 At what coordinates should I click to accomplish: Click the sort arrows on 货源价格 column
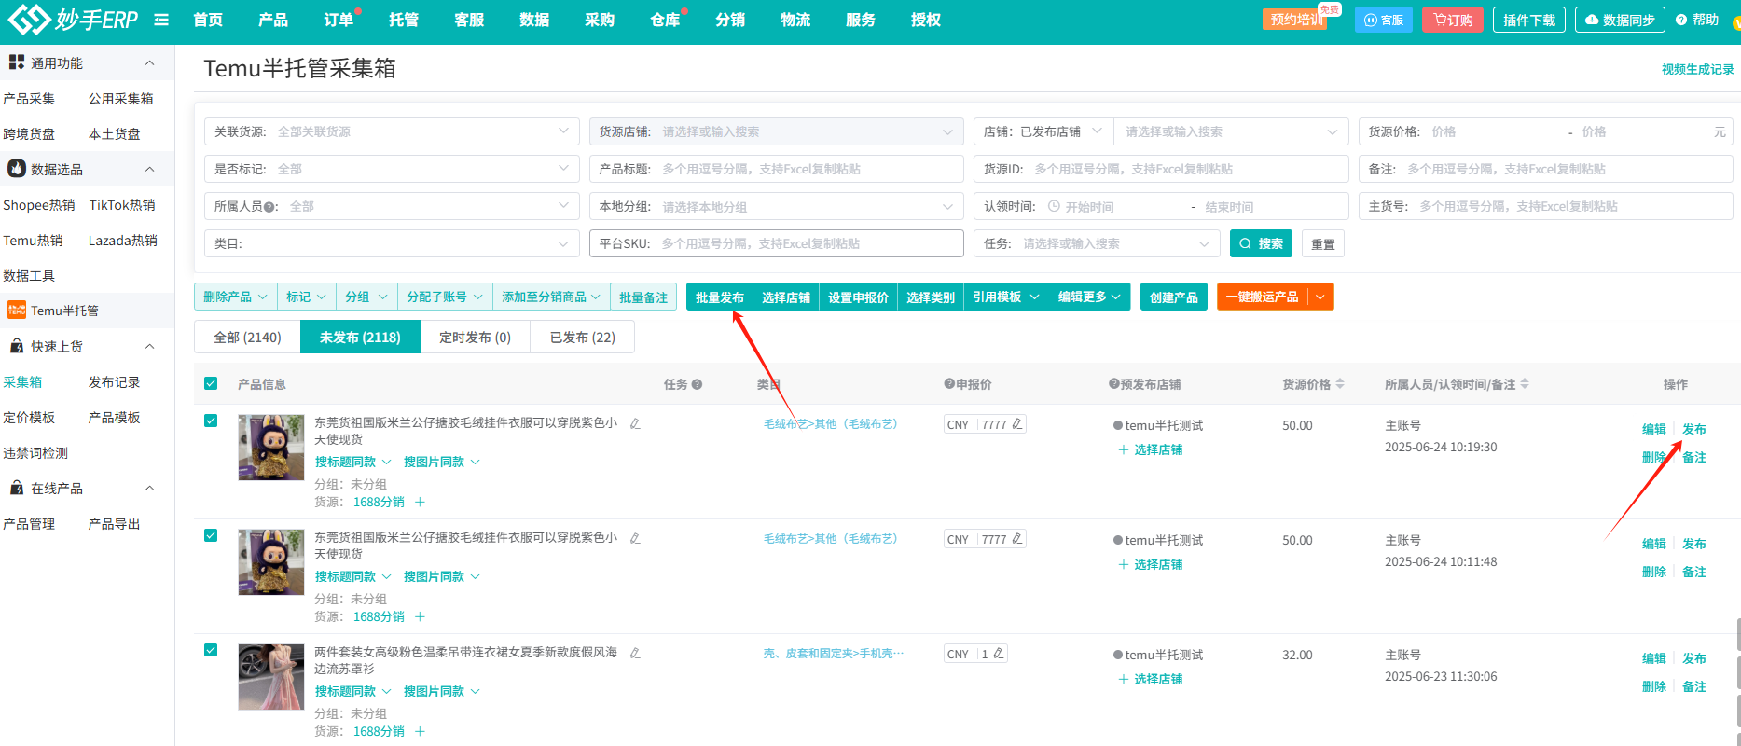tap(1340, 383)
